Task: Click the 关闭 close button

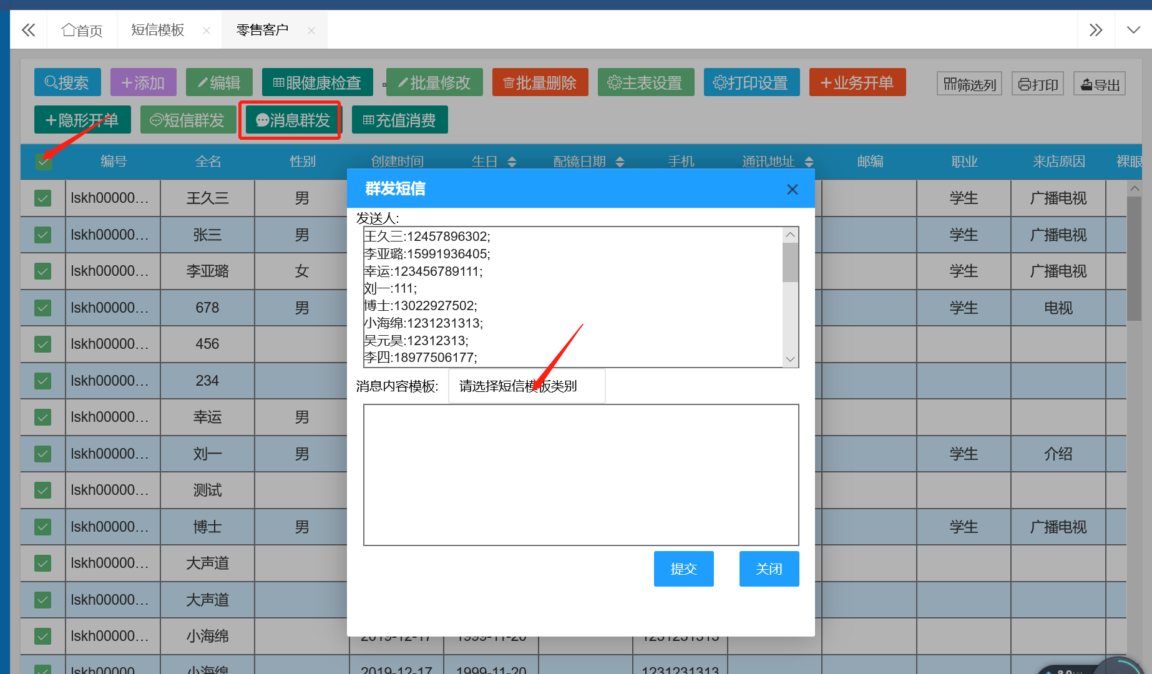Action: (x=769, y=569)
